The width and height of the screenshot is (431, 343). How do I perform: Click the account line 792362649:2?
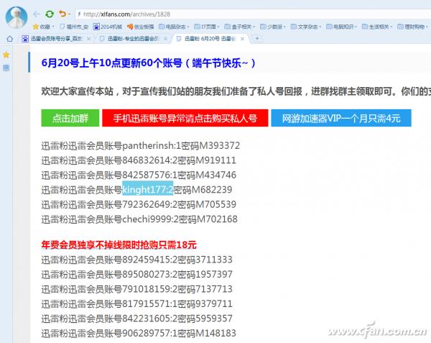coord(139,204)
